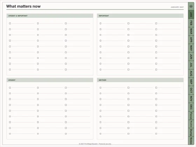Check top checkbox in Important quadrant's right column
This screenshot has width=196, height=147.
click(156, 23)
